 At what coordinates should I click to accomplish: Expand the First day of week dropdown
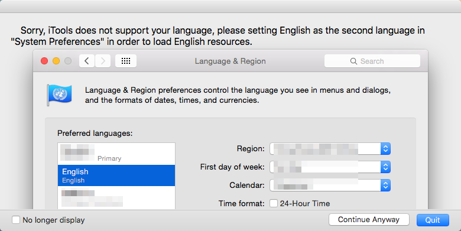(330, 167)
